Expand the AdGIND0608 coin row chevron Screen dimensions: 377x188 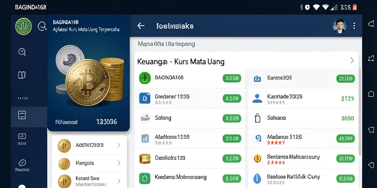tap(119, 145)
